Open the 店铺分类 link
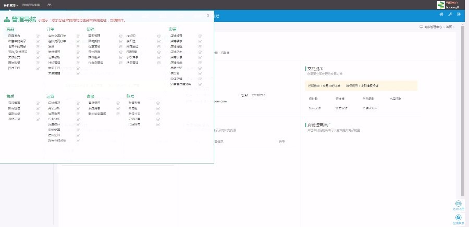This screenshot has height=227, width=469. coord(177,62)
